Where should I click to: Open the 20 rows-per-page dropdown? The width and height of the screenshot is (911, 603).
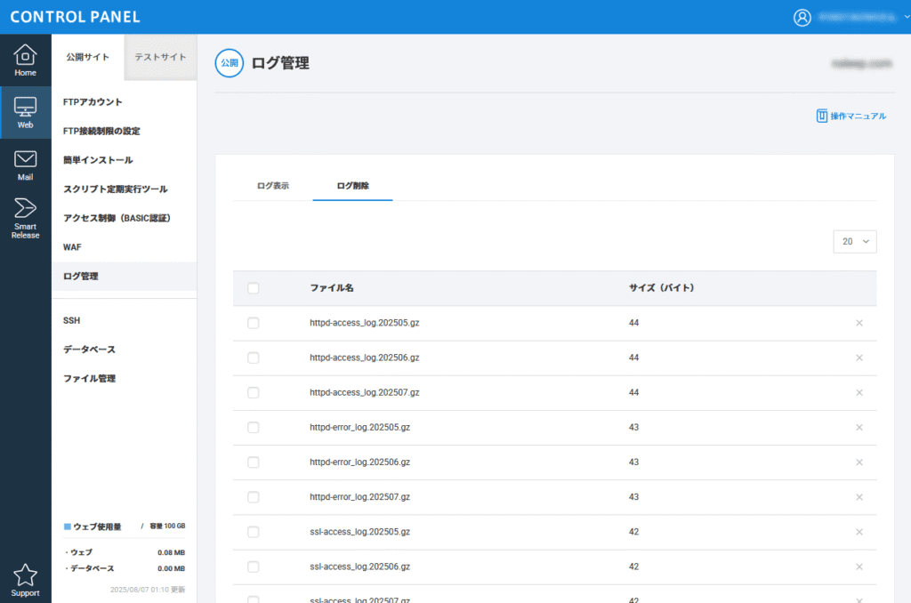pyautogui.click(x=855, y=242)
